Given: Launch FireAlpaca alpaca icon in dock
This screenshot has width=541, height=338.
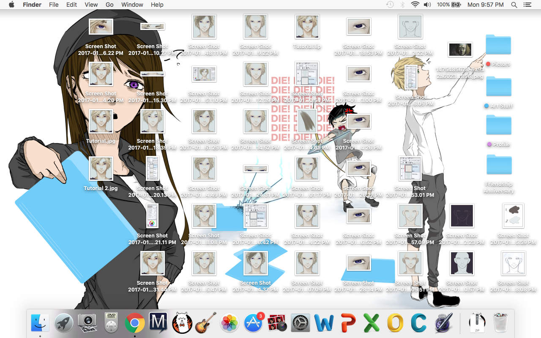Looking at the screenshot, I should click(182, 323).
